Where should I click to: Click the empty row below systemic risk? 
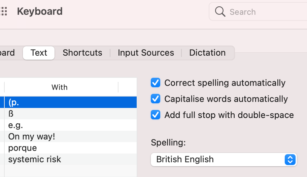[x=67, y=170]
